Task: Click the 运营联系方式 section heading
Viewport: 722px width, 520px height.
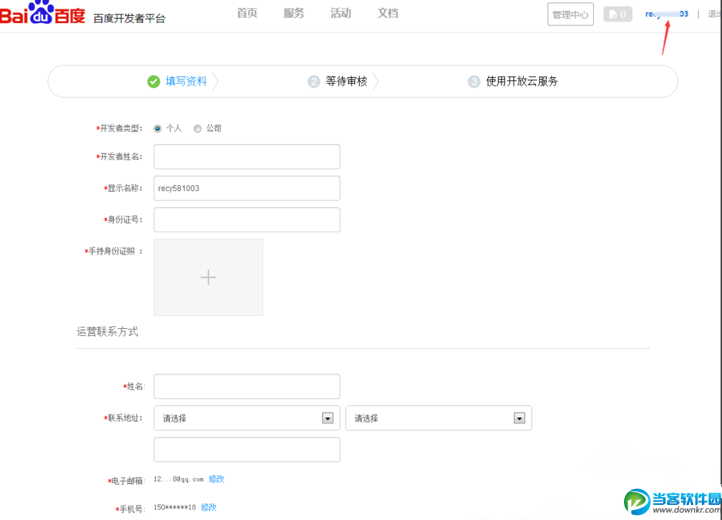Action: (107, 332)
